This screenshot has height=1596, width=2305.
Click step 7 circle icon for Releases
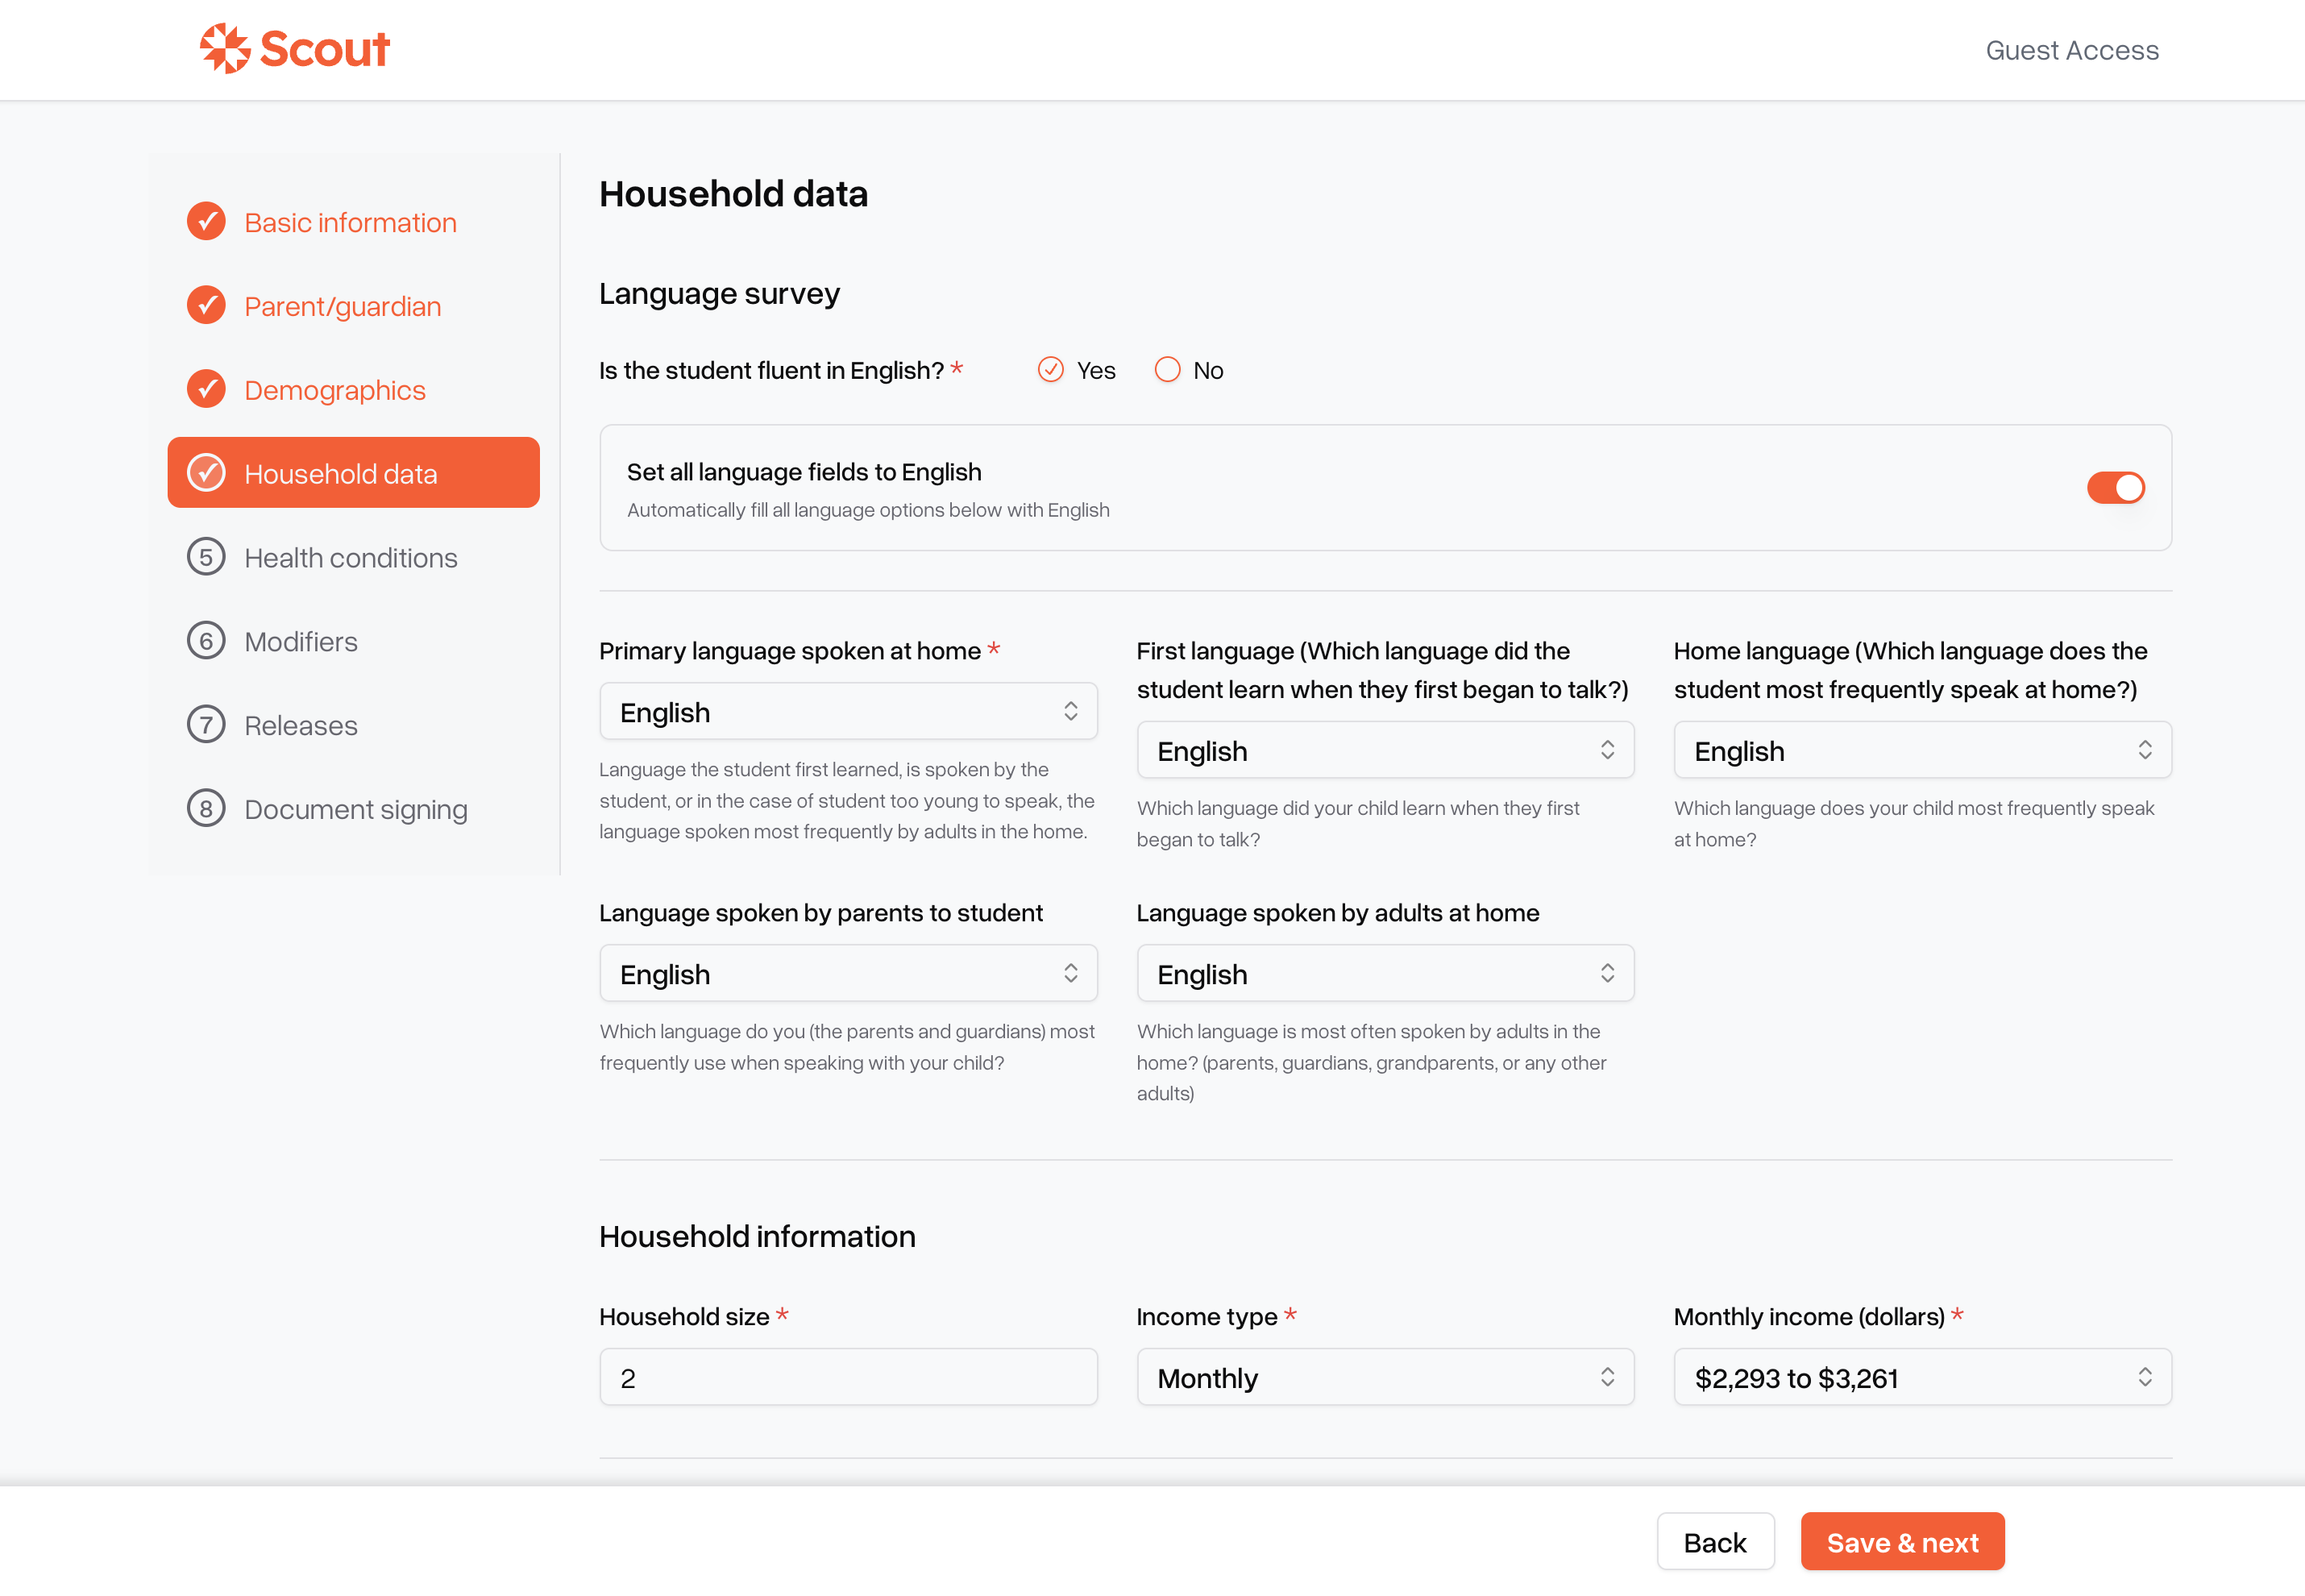point(206,726)
